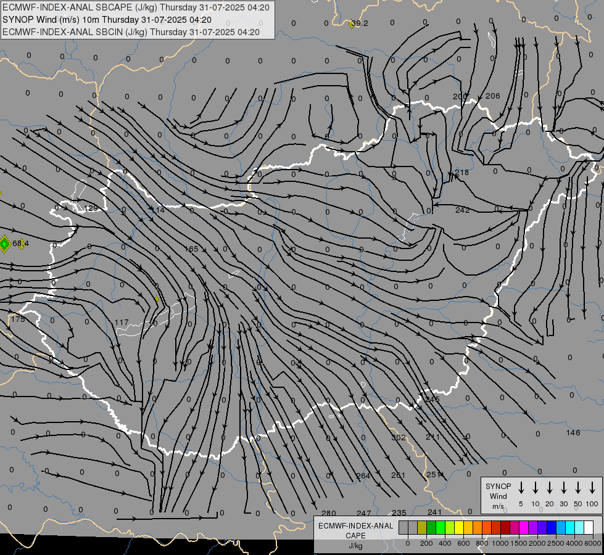Click the 175 value on the map
The image size is (604, 555).
(x=18, y=319)
